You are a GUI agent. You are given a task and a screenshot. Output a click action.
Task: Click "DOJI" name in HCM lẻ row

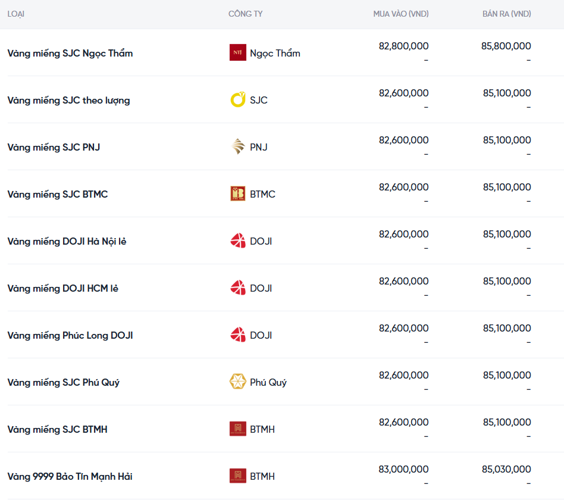261,288
